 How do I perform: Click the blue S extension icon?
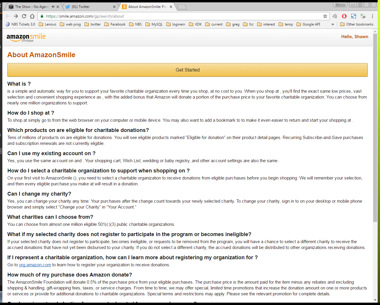point(354,16)
